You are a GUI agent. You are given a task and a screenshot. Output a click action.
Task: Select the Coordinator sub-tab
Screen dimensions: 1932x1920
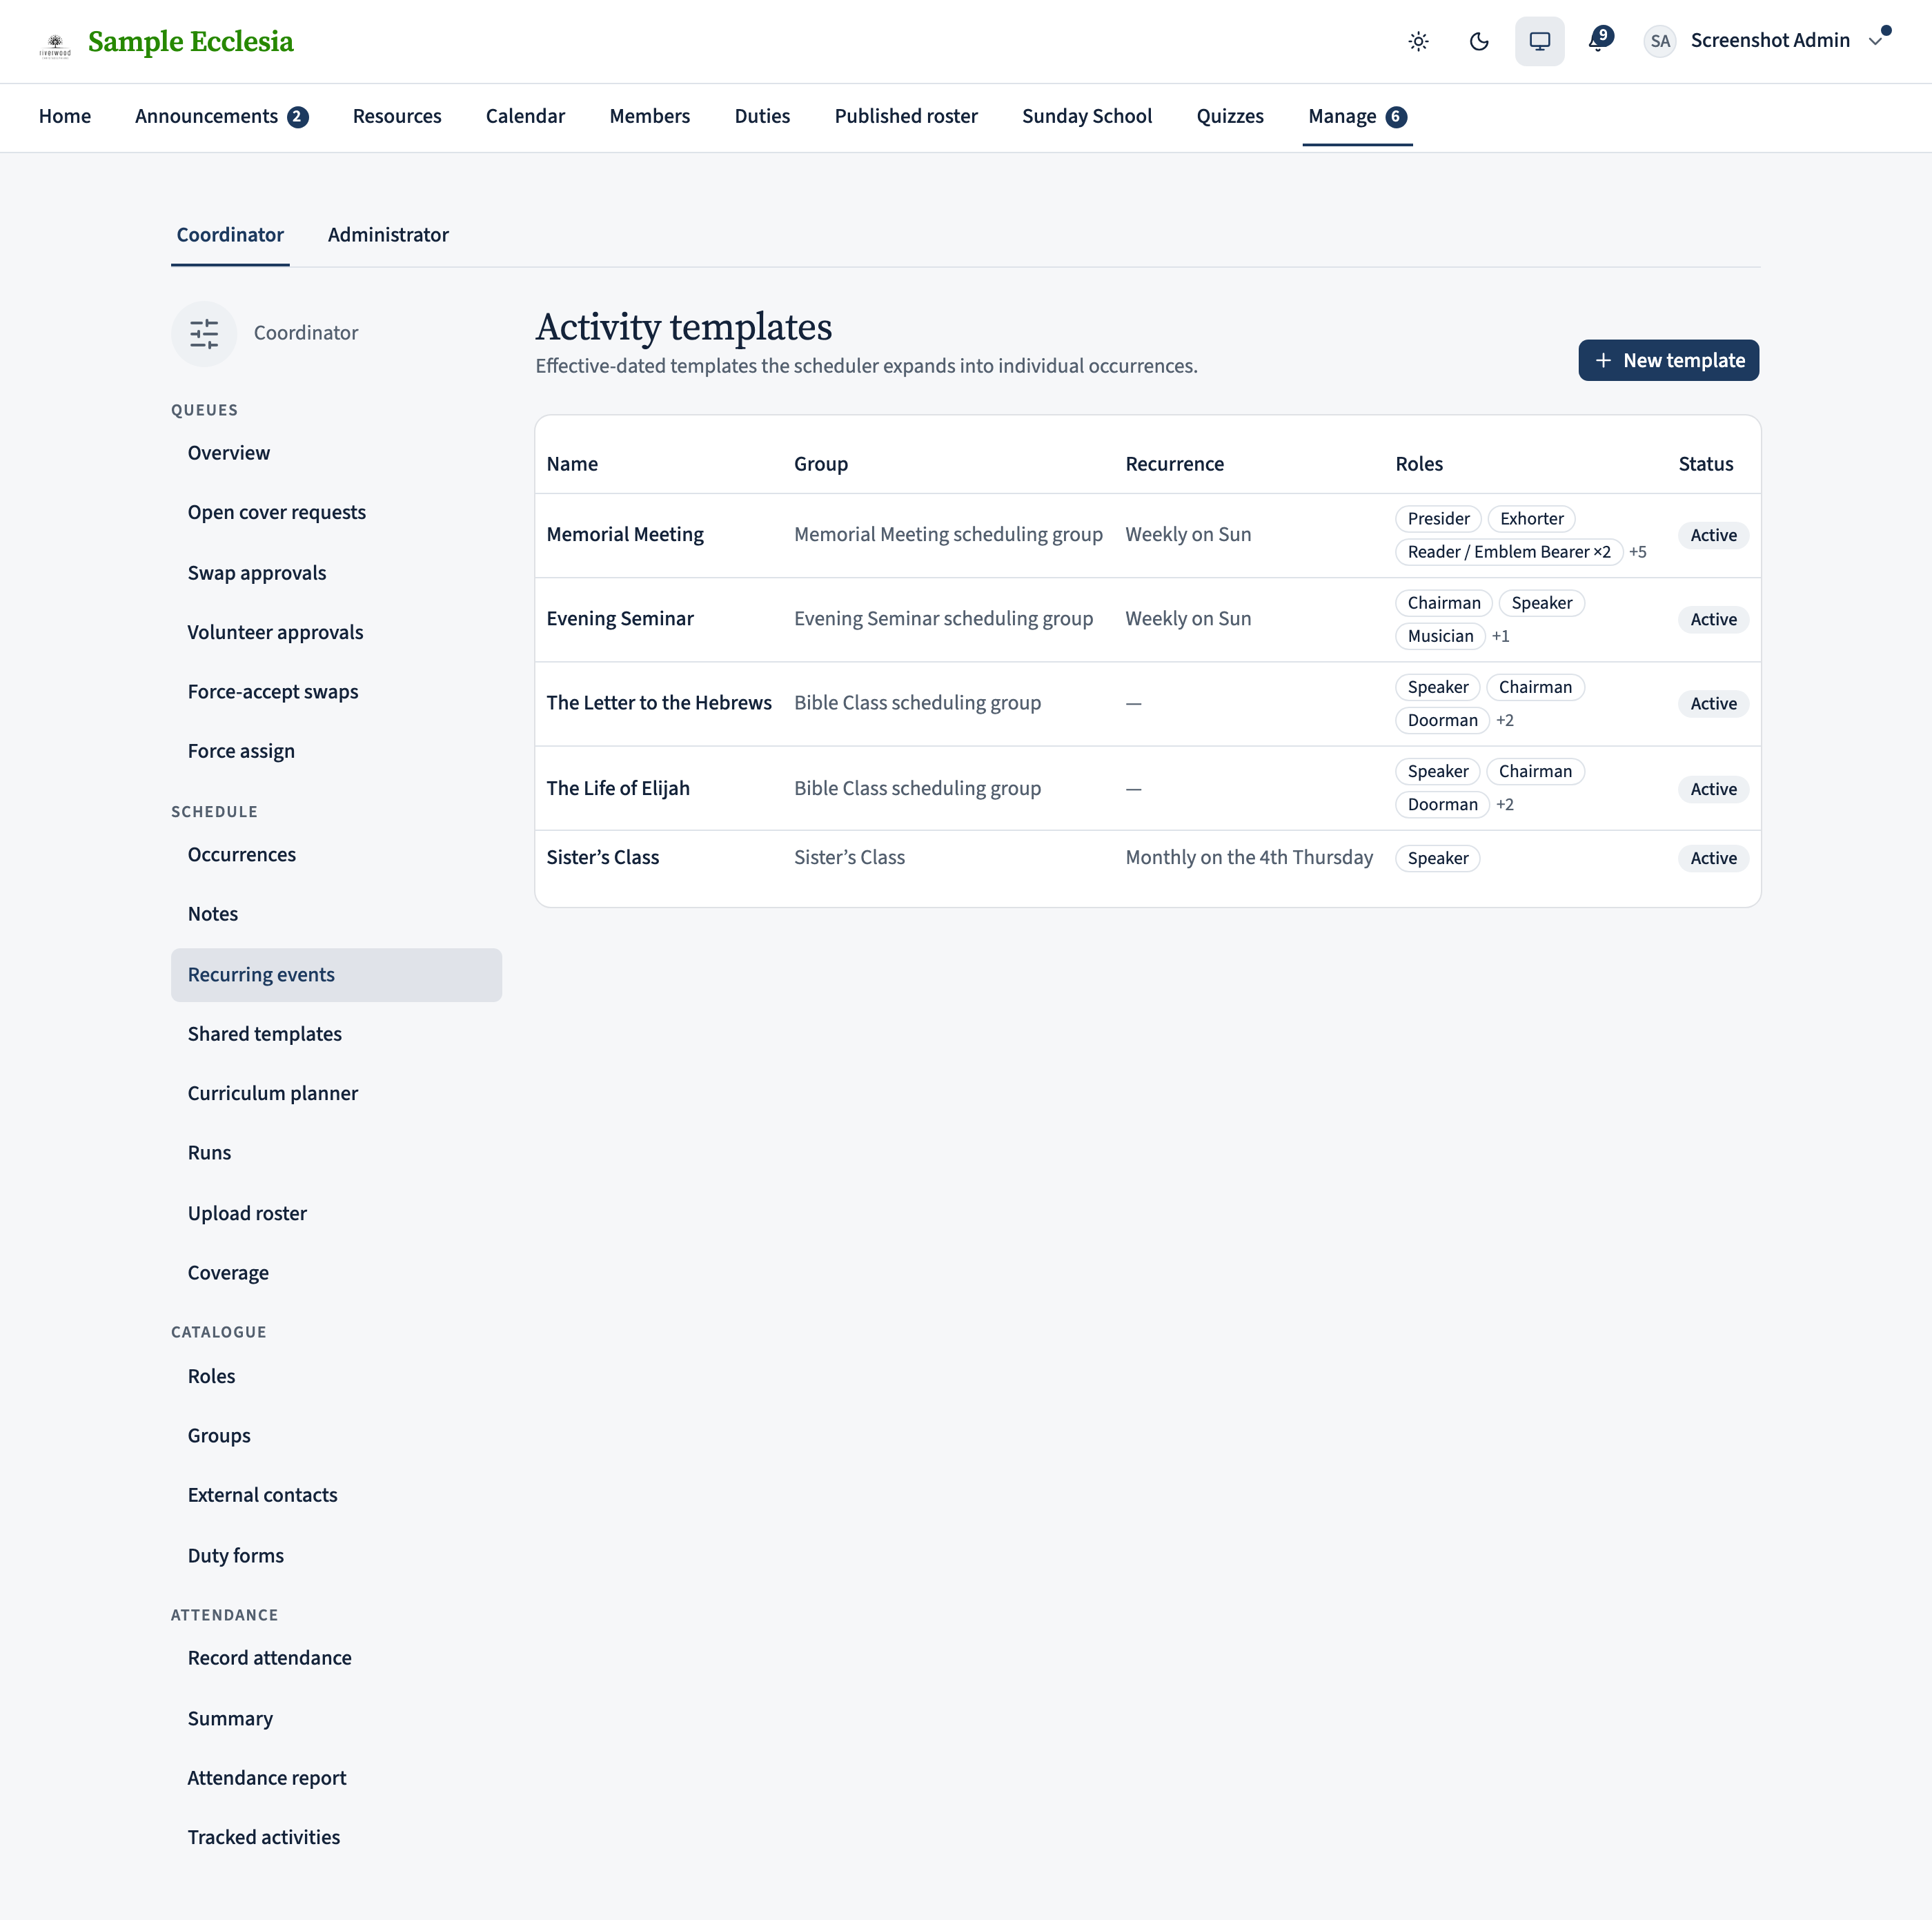230,235
